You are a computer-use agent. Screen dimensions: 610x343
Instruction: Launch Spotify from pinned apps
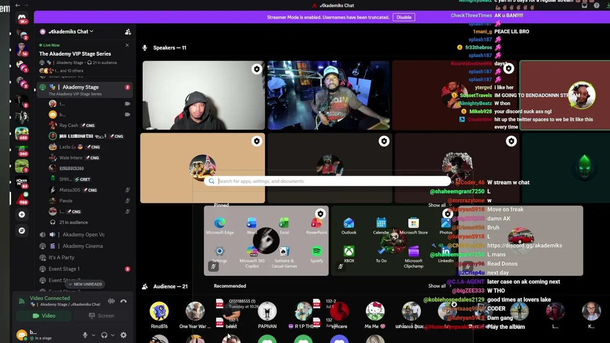316,254
